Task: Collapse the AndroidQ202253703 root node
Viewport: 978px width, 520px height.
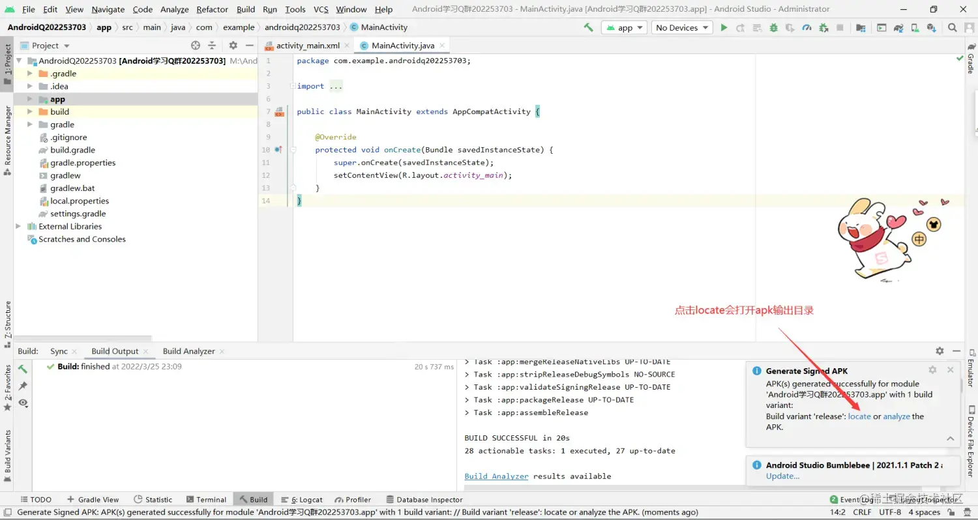Action: [x=18, y=61]
